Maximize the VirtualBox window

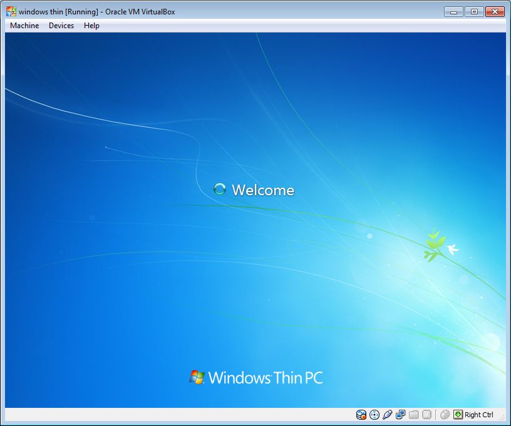pyautogui.click(x=474, y=12)
